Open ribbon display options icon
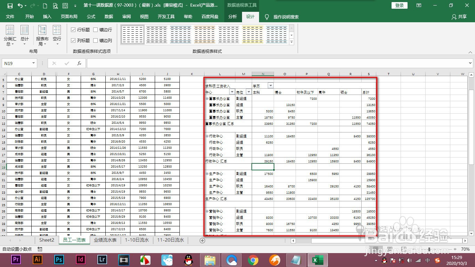The height and width of the screenshot is (267, 475). (418, 6)
